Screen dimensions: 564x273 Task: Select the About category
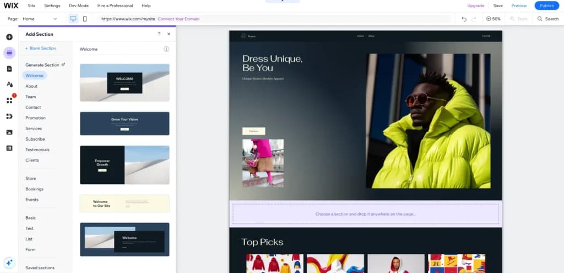[31, 86]
